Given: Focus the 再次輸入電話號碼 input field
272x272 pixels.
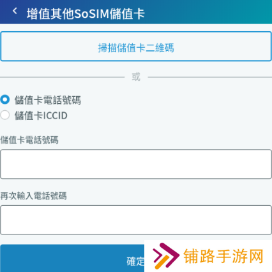Looking at the screenshot, I should click(x=136, y=220).
